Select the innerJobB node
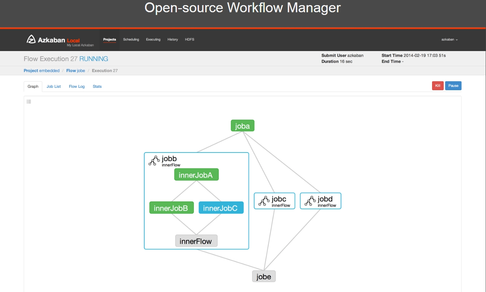This screenshot has width=486, height=292. (172, 208)
